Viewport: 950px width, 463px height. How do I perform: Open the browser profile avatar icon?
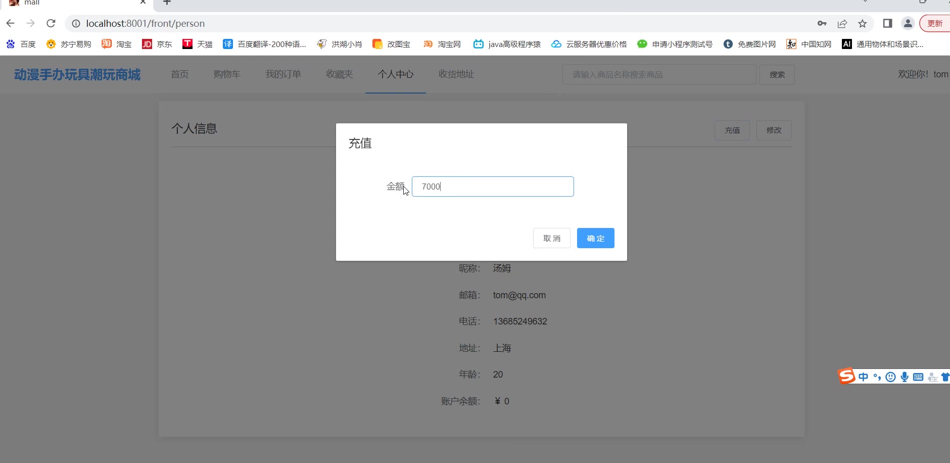(908, 23)
